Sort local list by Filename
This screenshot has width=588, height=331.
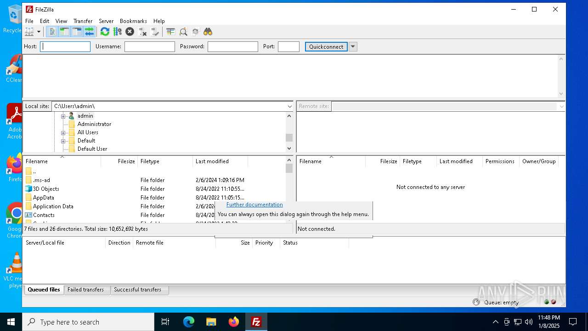coord(62,161)
